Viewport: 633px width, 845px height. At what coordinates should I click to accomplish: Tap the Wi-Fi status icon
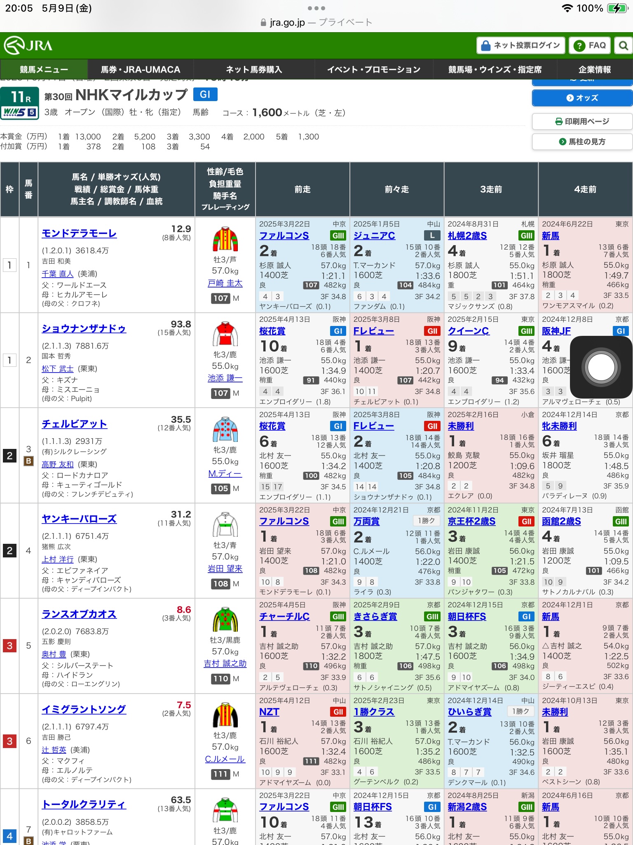point(567,8)
